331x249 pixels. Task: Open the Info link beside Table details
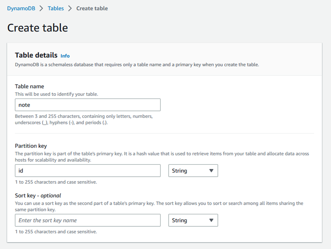pyautogui.click(x=65, y=56)
